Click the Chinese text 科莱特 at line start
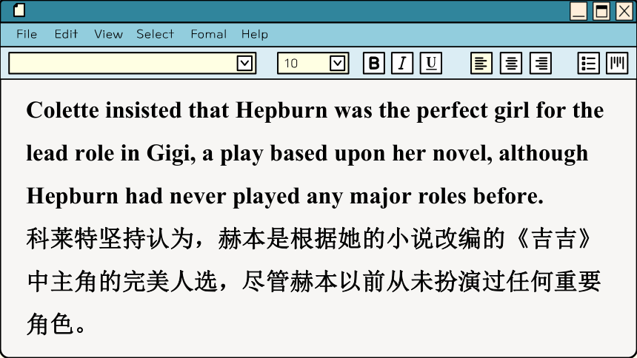Viewport: 637px width, 358px height. (62, 239)
